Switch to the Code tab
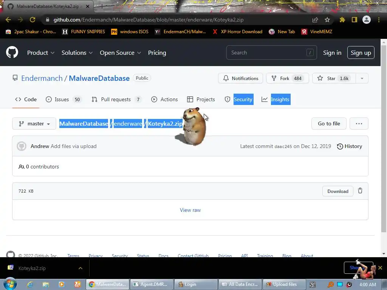Viewport: 387px width, 290px height. (x=26, y=99)
